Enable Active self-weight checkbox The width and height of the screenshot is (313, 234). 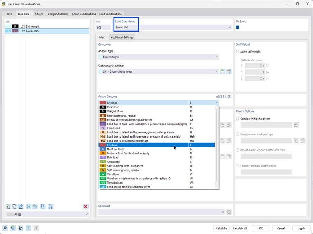[238, 52]
